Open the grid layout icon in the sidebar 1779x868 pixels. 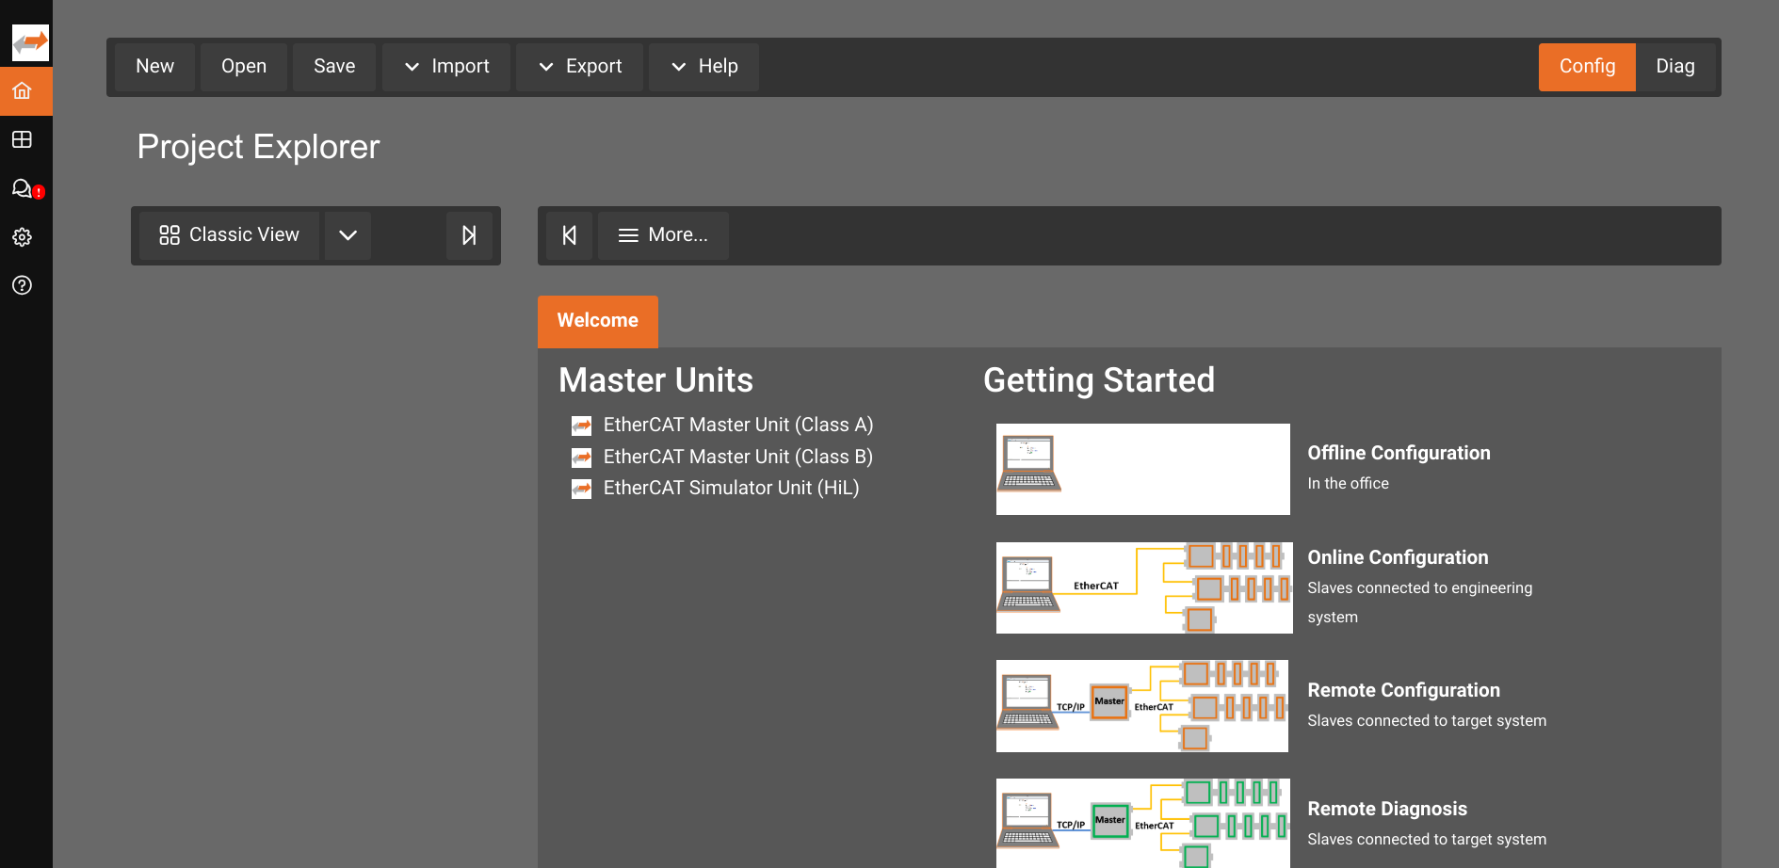(23, 140)
